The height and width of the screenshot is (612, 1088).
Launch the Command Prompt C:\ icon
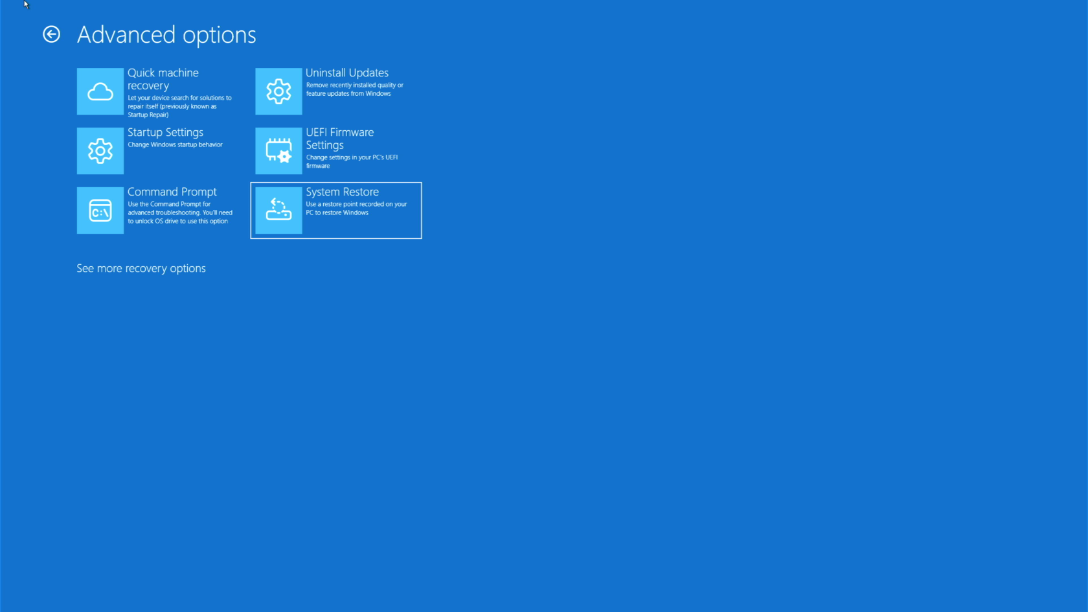(100, 210)
